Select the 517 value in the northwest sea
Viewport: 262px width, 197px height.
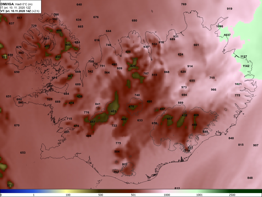click(x=20, y=18)
